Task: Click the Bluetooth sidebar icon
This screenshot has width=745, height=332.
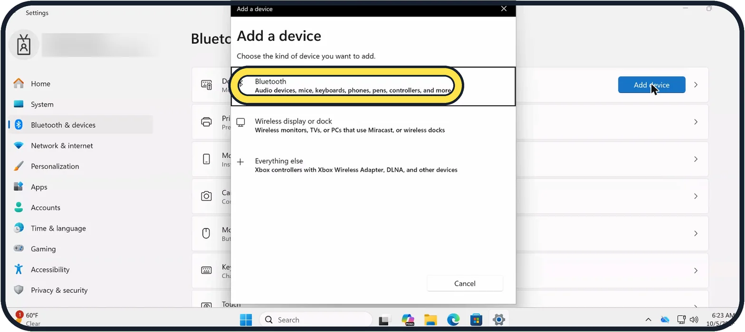Action: 19,125
